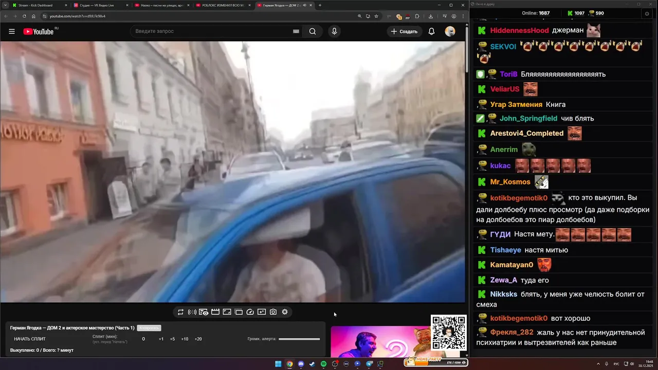Viewport: 658px width, 370px height.
Task: Go back in the browser
Action: [6, 16]
